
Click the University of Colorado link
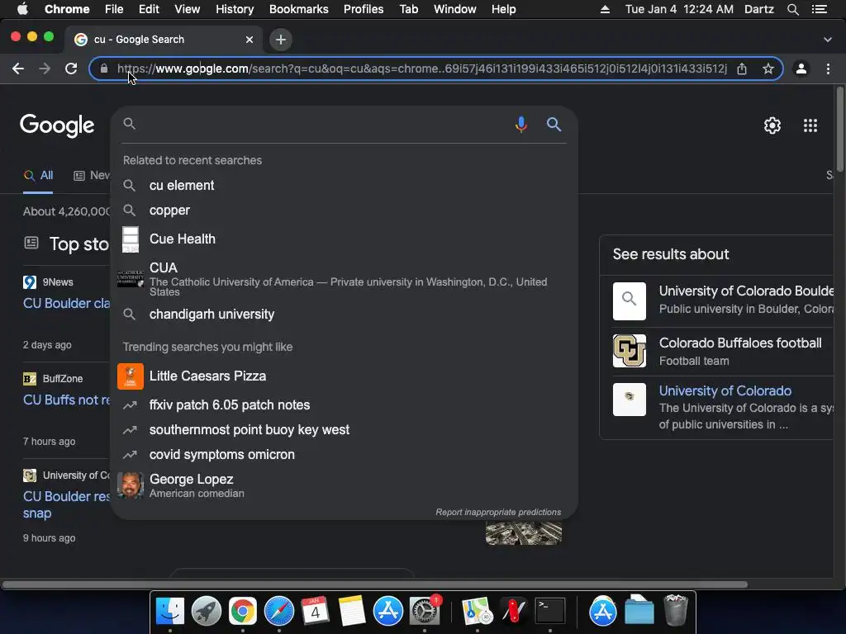[x=725, y=390]
